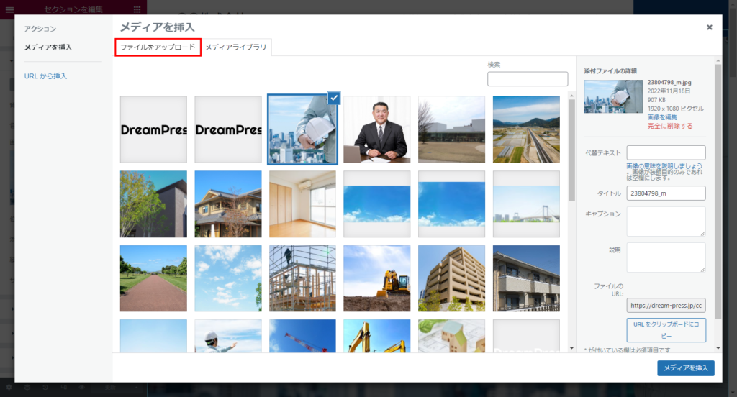
Task: Select the businessman portrait thumbnail
Action: [376, 129]
